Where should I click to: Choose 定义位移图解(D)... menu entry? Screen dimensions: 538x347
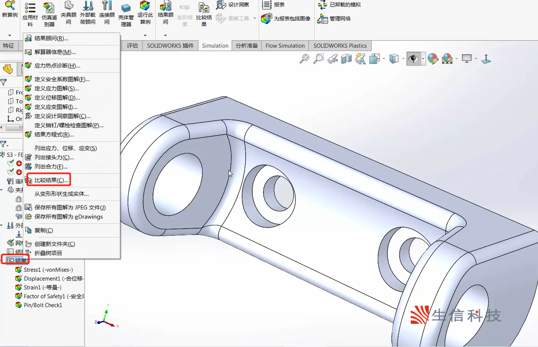(72, 98)
